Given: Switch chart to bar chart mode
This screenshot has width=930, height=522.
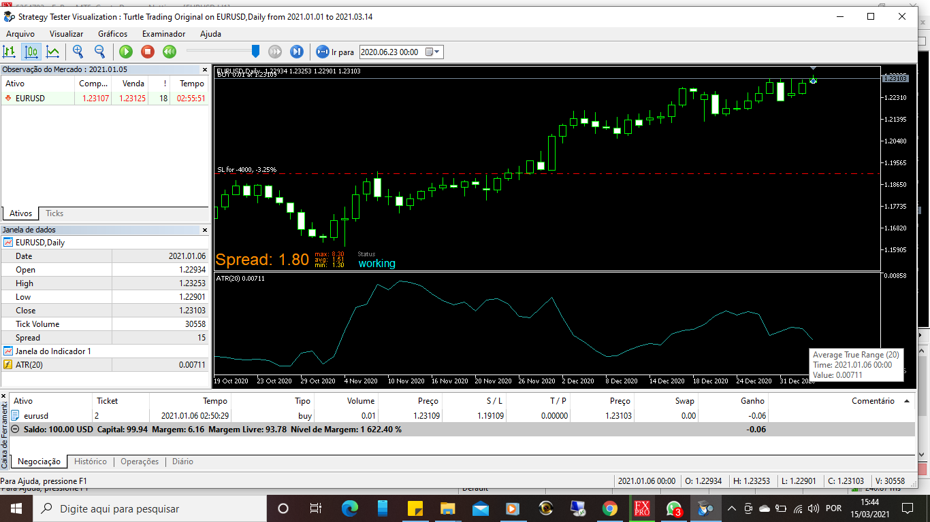Looking at the screenshot, I should point(10,52).
